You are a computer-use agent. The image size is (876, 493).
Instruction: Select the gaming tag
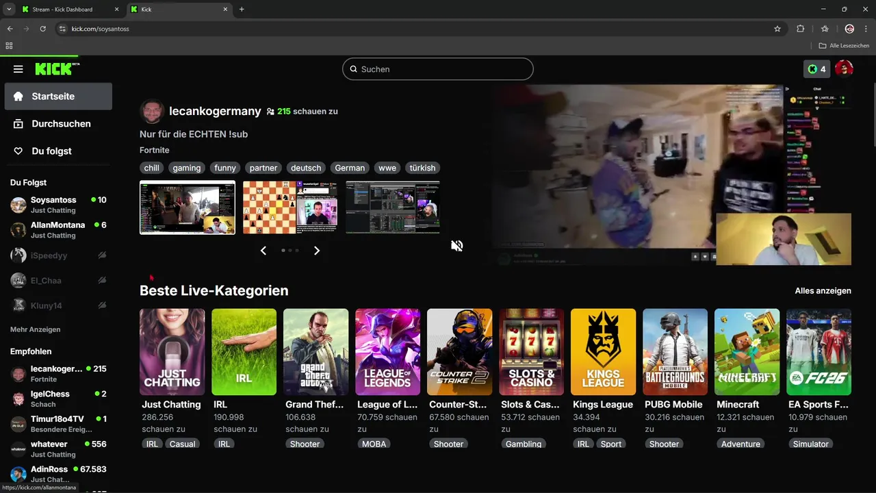click(187, 168)
